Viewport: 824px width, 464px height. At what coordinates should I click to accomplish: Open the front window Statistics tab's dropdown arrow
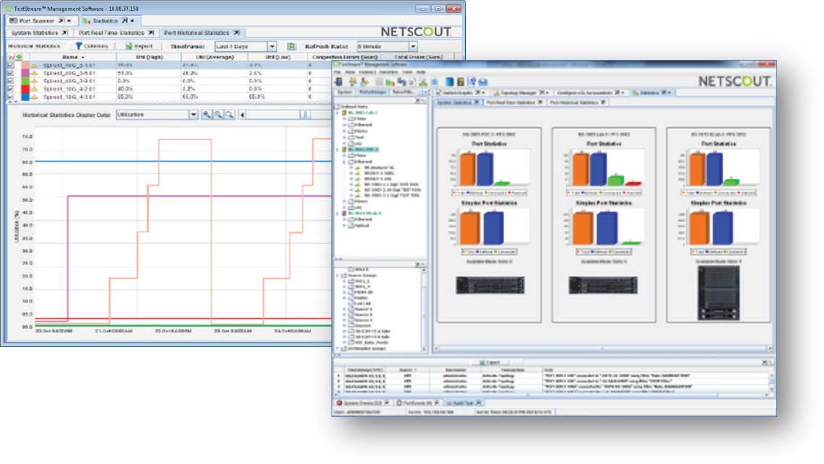click(669, 93)
